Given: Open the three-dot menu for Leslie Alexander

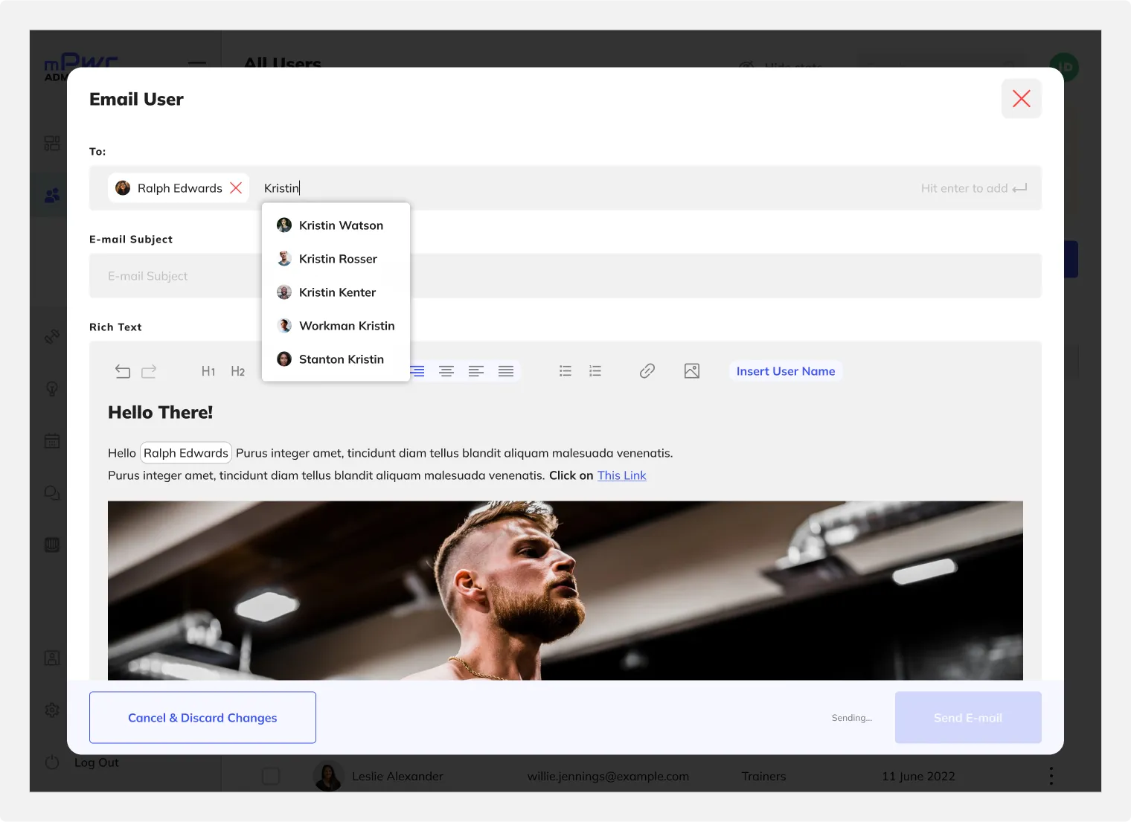Looking at the screenshot, I should click(x=1051, y=776).
